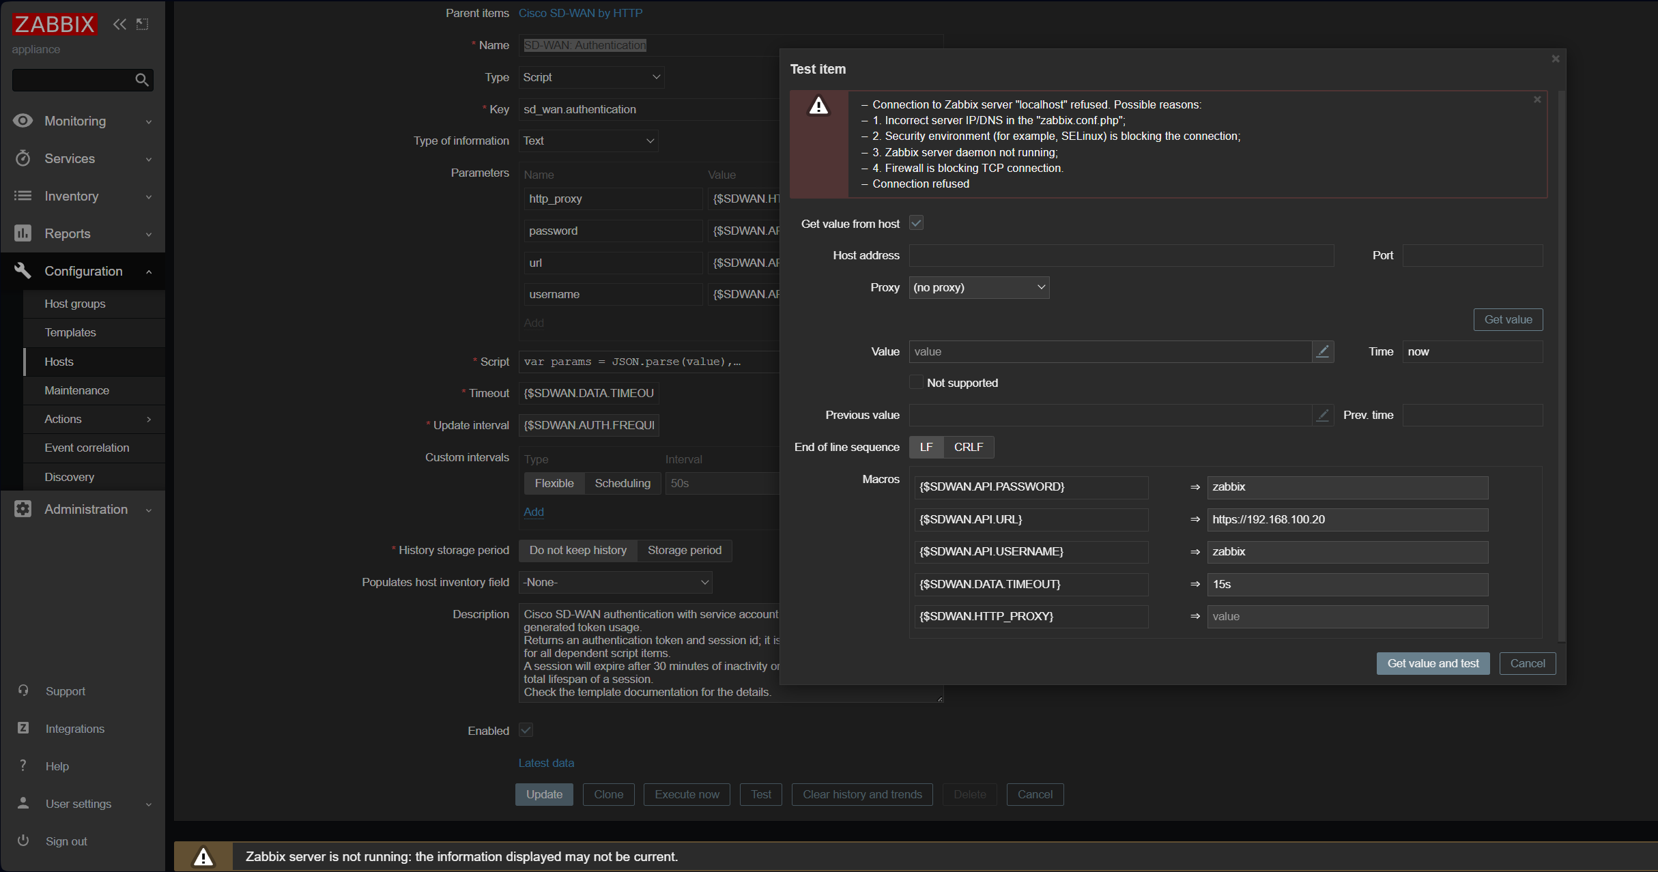This screenshot has width=1658, height=872.
Task: Click the {$SDWAN.API.URL} macro value field
Action: pyautogui.click(x=1347, y=519)
